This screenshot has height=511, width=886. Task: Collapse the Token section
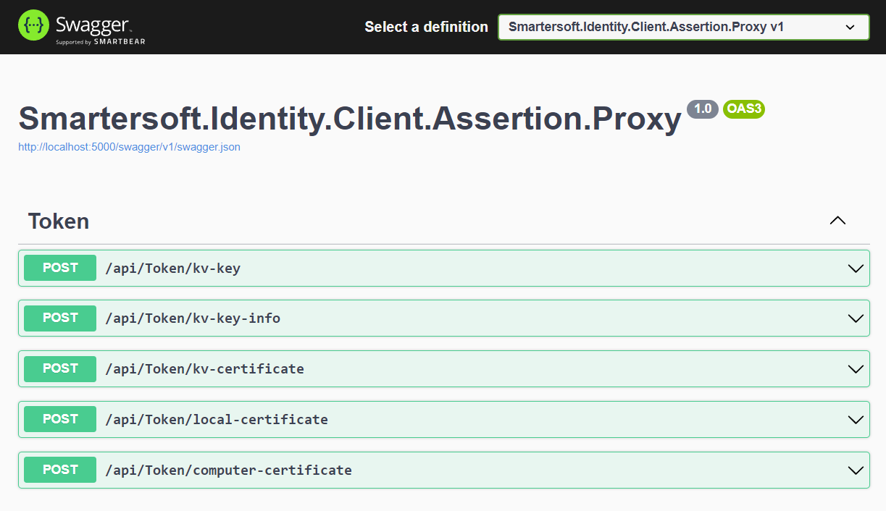pyautogui.click(x=837, y=221)
